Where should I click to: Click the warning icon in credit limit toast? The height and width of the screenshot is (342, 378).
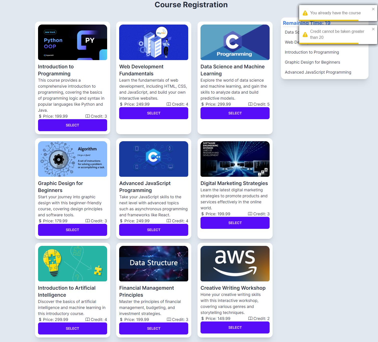[305, 35]
